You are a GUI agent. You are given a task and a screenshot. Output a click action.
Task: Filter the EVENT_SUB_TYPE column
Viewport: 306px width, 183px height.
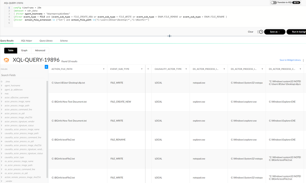pyautogui.click(x=142, y=69)
